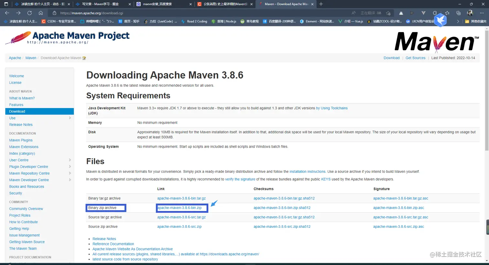Expand Plugin Developer Centre submenu arrow
The image size is (489, 265).
(70, 167)
